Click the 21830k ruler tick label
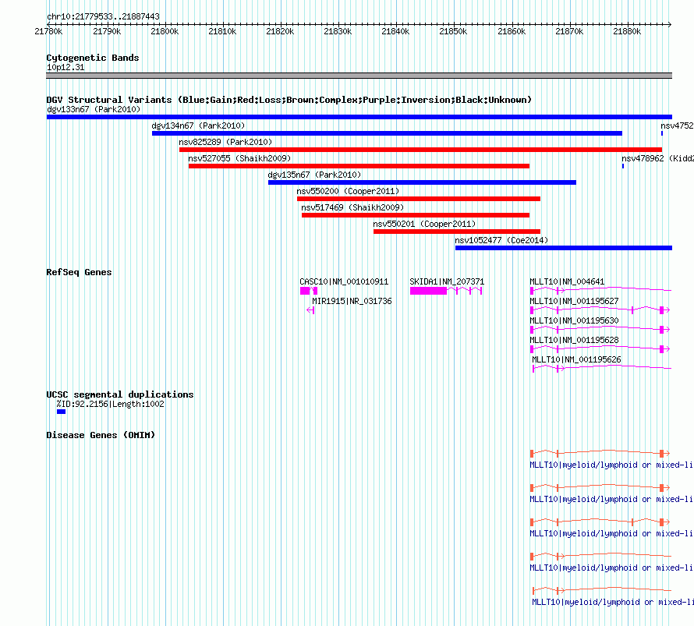This screenshot has width=694, height=626. [338, 31]
